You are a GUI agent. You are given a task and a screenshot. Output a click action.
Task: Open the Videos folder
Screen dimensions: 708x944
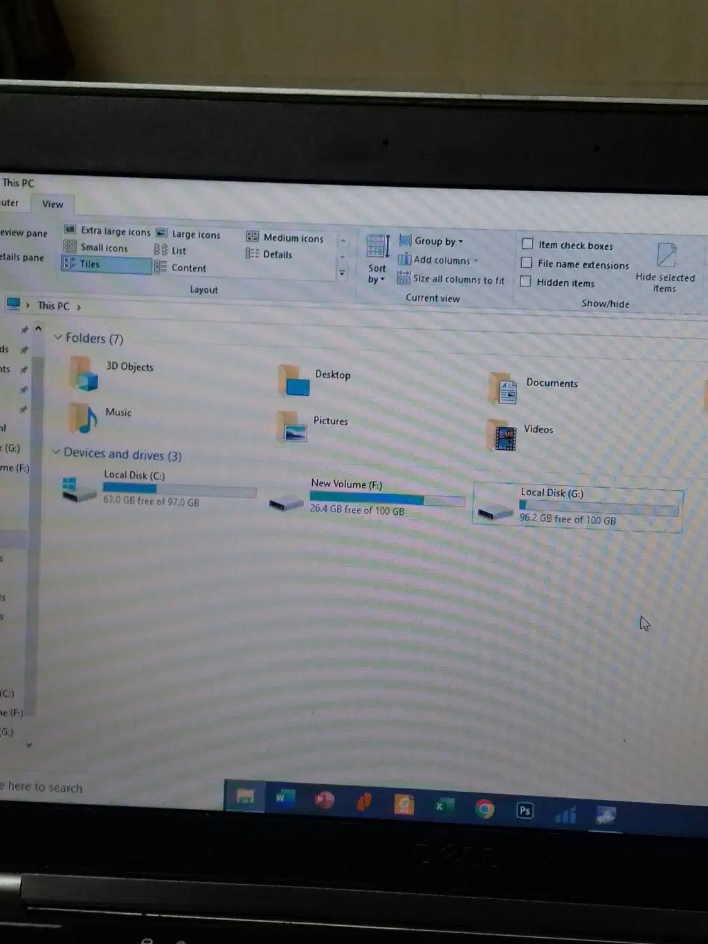[520, 434]
